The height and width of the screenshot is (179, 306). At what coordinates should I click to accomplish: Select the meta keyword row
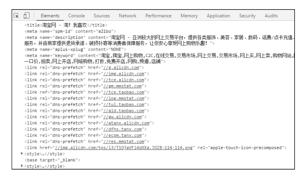pos(159,59)
